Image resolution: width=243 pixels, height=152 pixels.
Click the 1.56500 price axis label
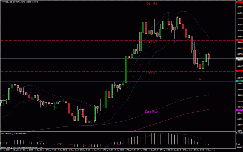240,77
